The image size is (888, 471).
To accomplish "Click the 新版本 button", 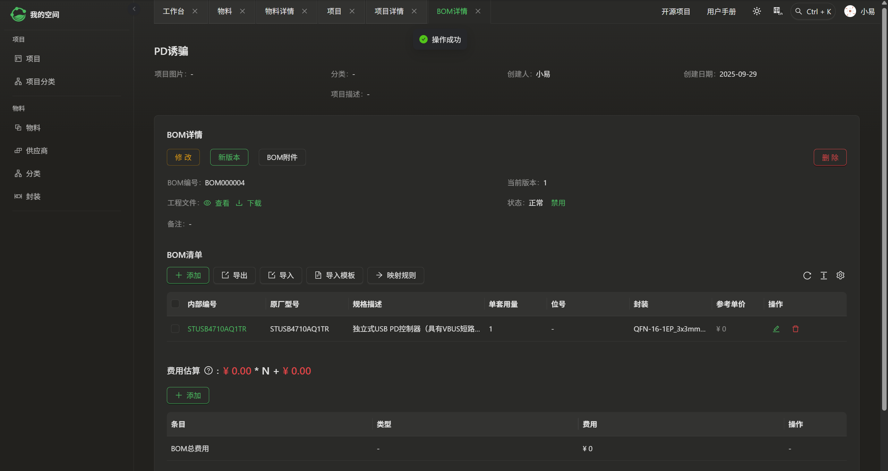I will tap(229, 157).
